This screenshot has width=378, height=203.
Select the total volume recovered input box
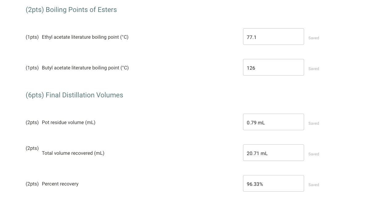tap(273, 153)
